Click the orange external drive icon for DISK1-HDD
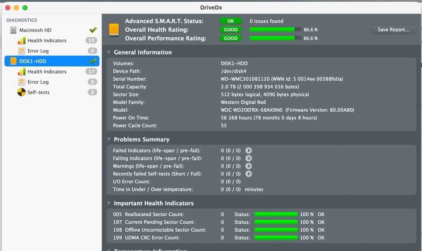422x251 pixels. [x=13, y=61]
